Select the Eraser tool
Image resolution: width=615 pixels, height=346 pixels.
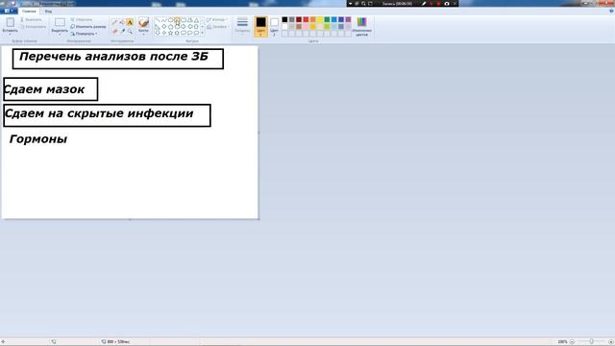coord(114,31)
